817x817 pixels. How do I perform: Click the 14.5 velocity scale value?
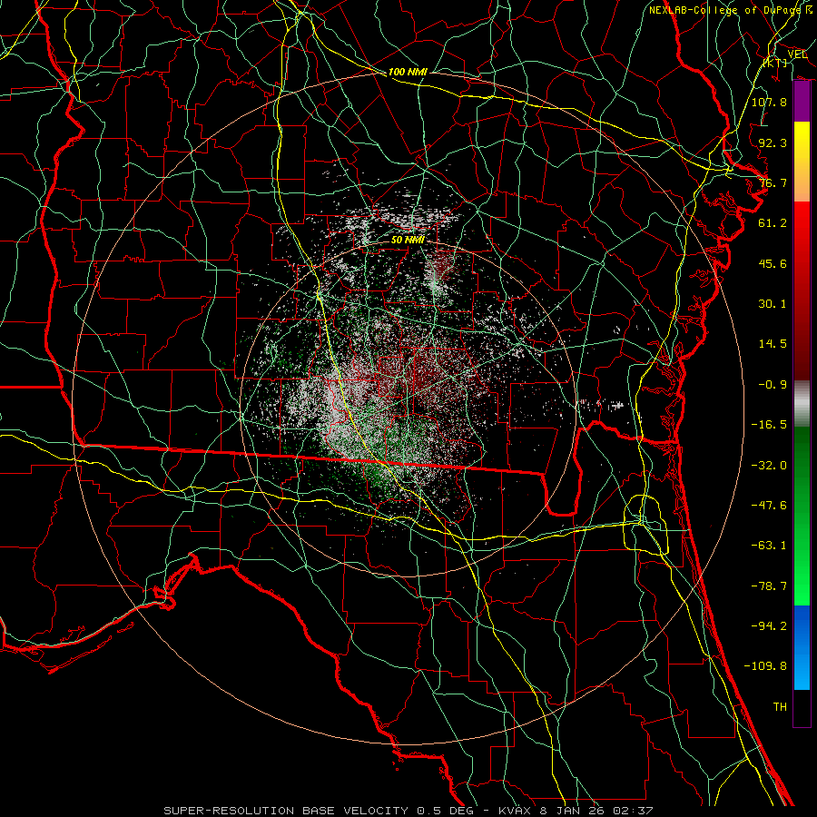[773, 344]
